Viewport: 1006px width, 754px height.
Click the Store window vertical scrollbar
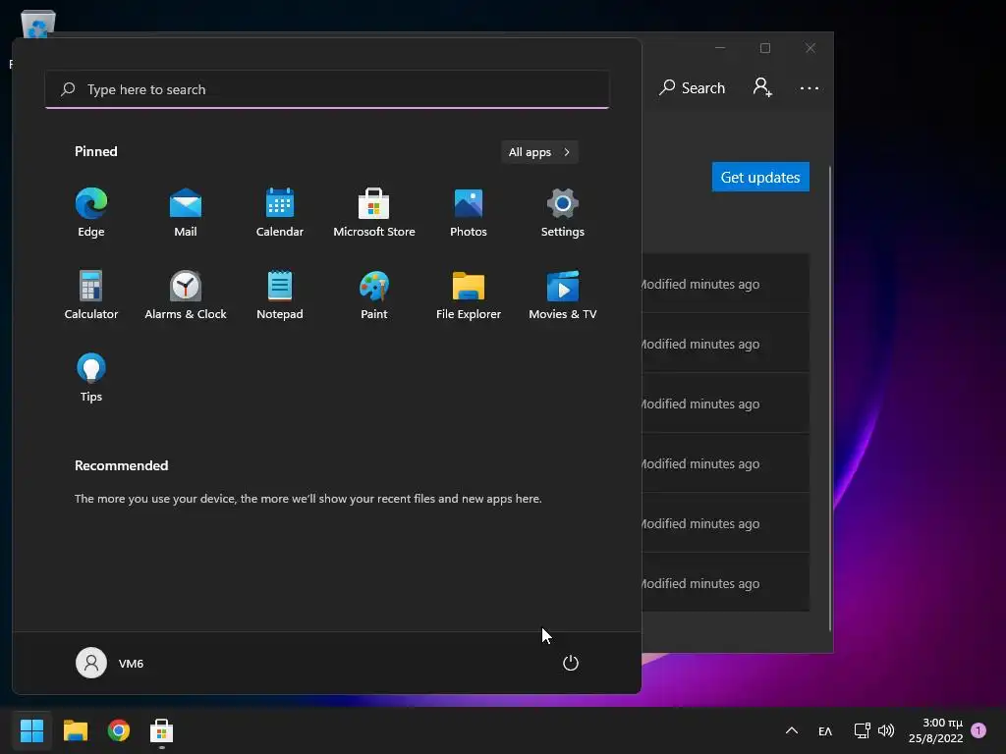(829, 398)
